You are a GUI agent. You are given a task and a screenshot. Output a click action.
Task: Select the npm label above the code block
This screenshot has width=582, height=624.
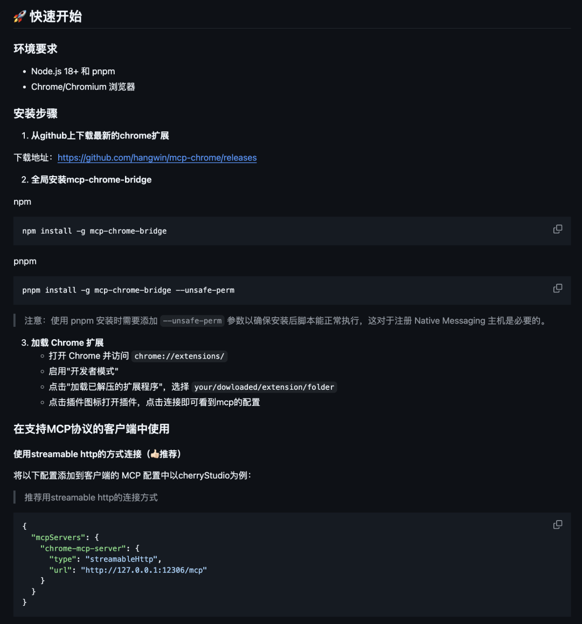click(x=22, y=201)
